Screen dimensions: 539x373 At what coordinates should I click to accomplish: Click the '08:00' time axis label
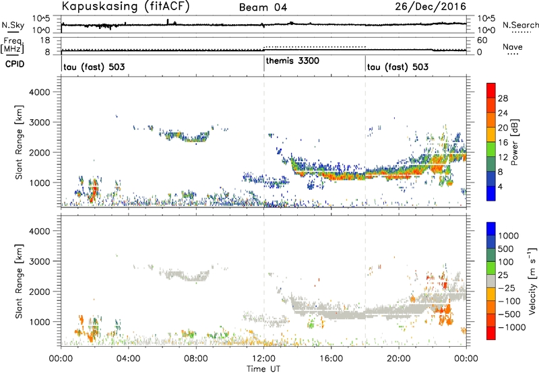(x=196, y=359)
